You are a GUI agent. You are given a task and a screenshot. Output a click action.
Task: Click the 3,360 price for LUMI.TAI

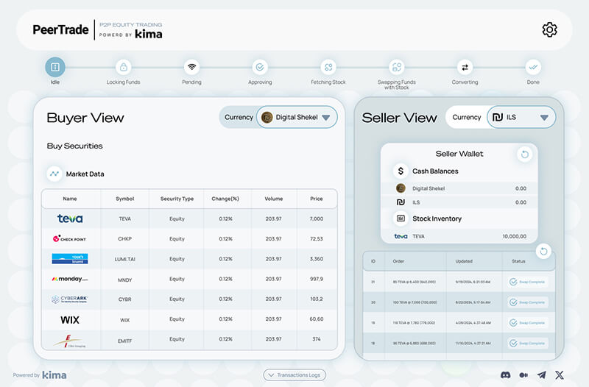click(317, 259)
